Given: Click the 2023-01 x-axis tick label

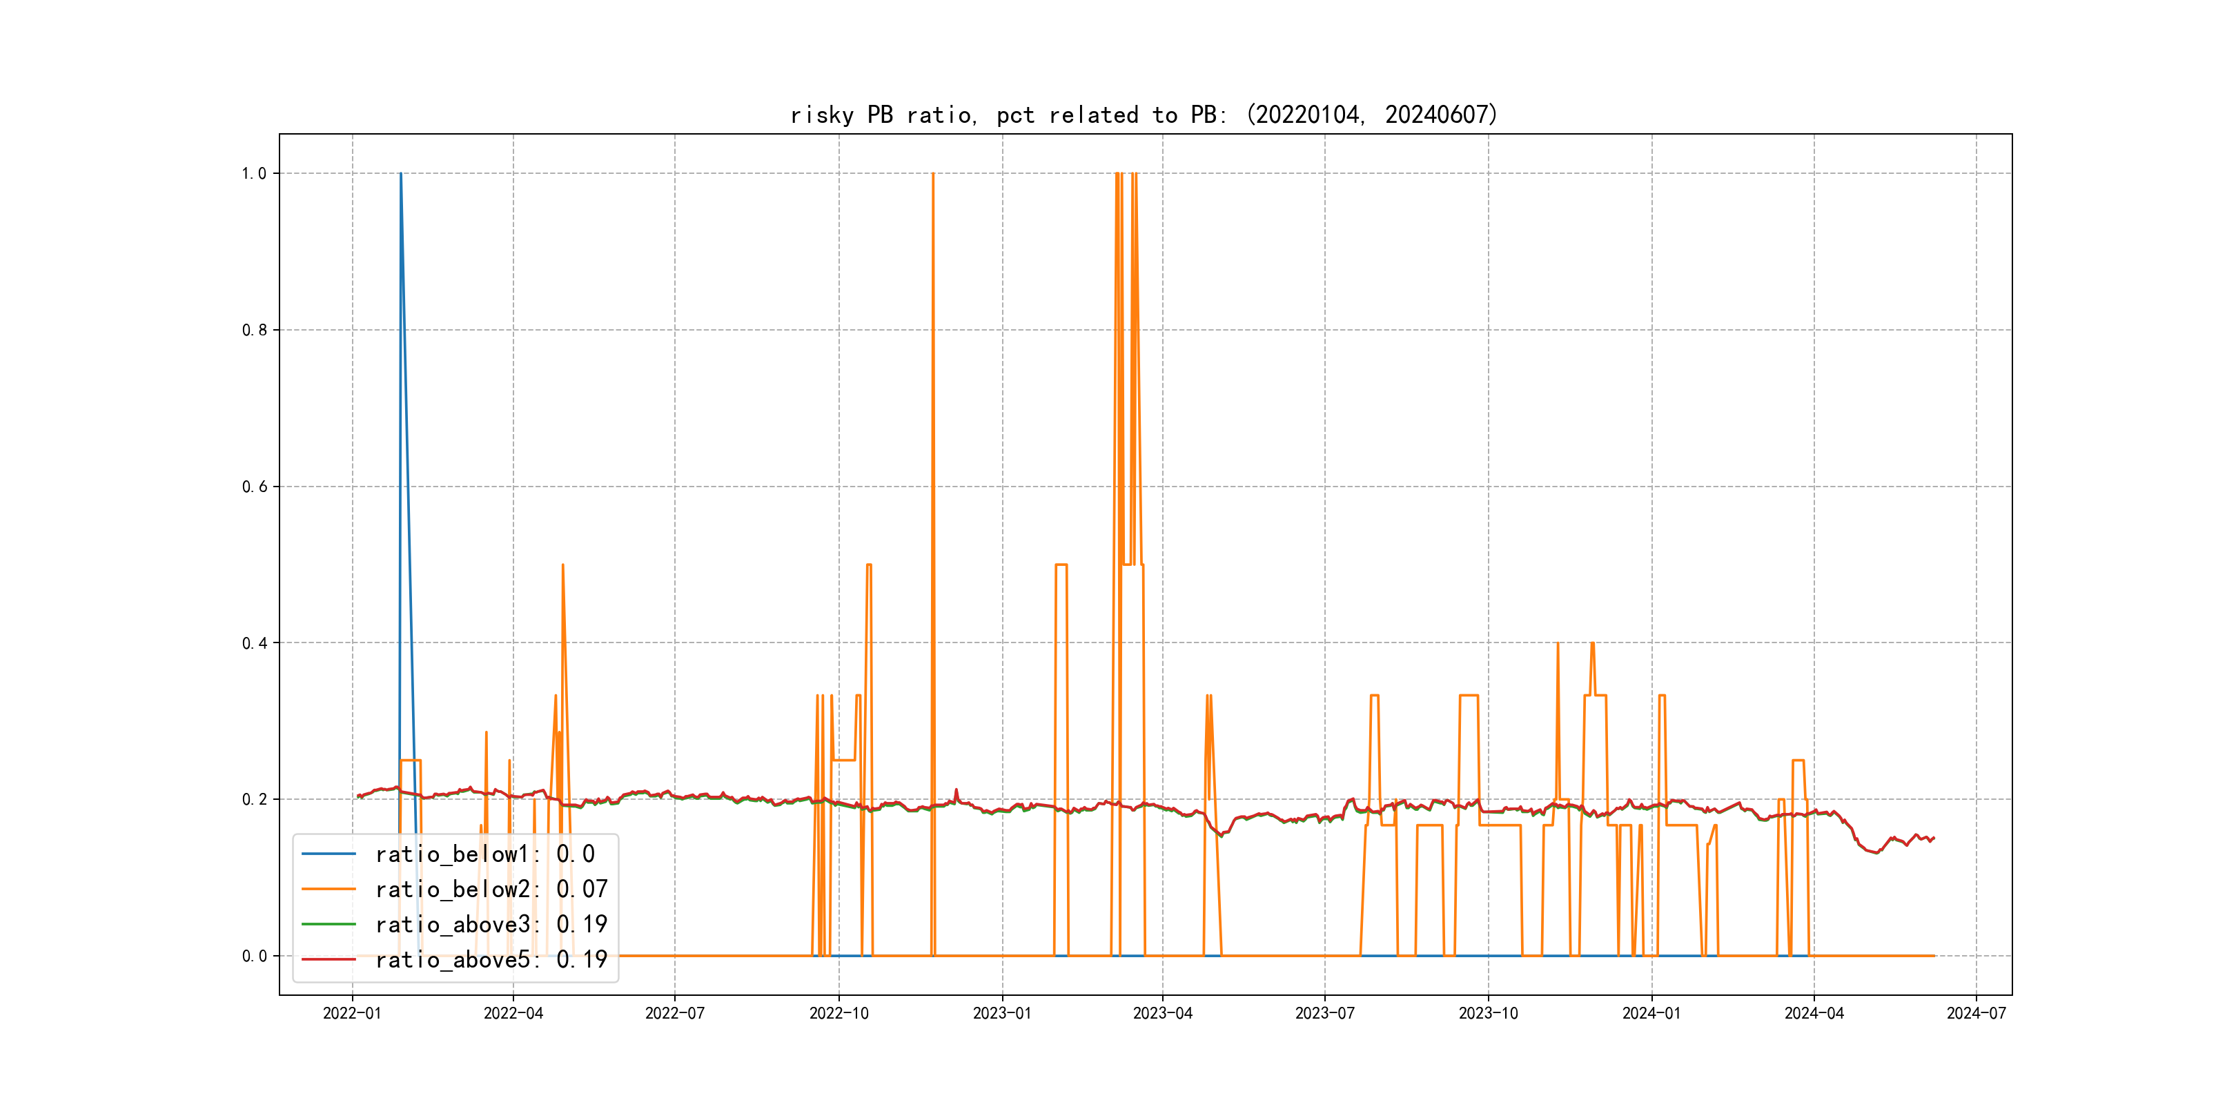Looking at the screenshot, I should tap(1001, 1013).
